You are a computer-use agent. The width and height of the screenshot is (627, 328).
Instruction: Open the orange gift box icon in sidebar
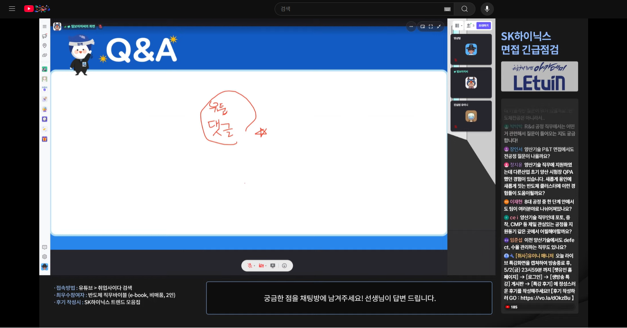click(x=44, y=139)
